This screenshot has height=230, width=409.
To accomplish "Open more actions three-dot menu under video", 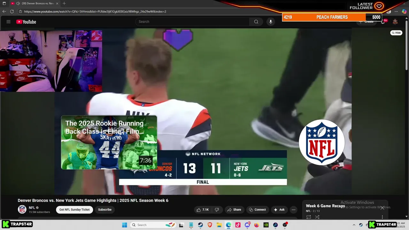I will pos(293,210).
